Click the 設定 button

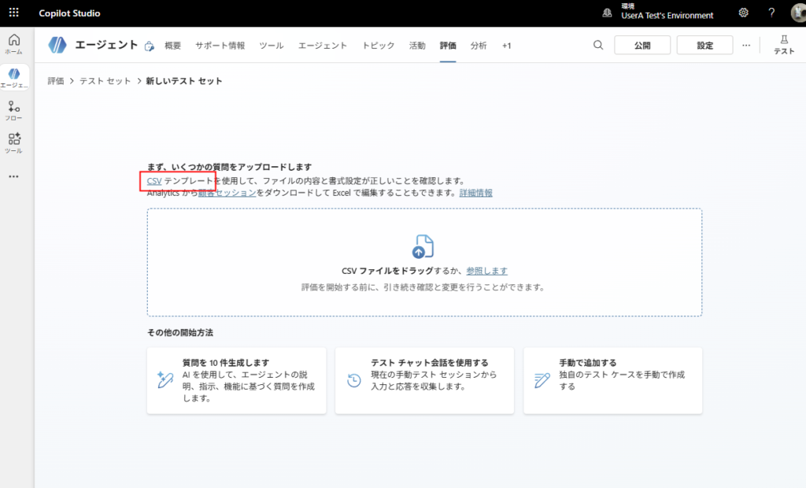tap(704, 46)
